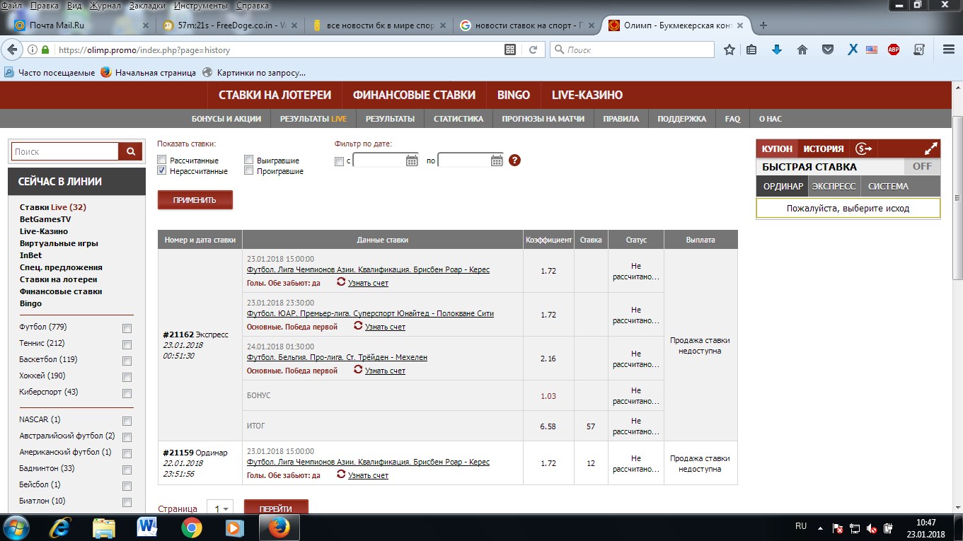Image resolution: width=963 pixels, height=541 pixels.
Task: Open the Суперспорт Юнайтед - Полокване Сити match link
Action: [370, 313]
